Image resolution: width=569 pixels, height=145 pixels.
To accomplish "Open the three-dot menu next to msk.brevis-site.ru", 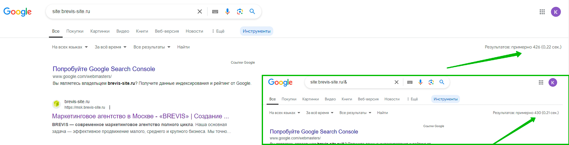I will (x=110, y=107).
